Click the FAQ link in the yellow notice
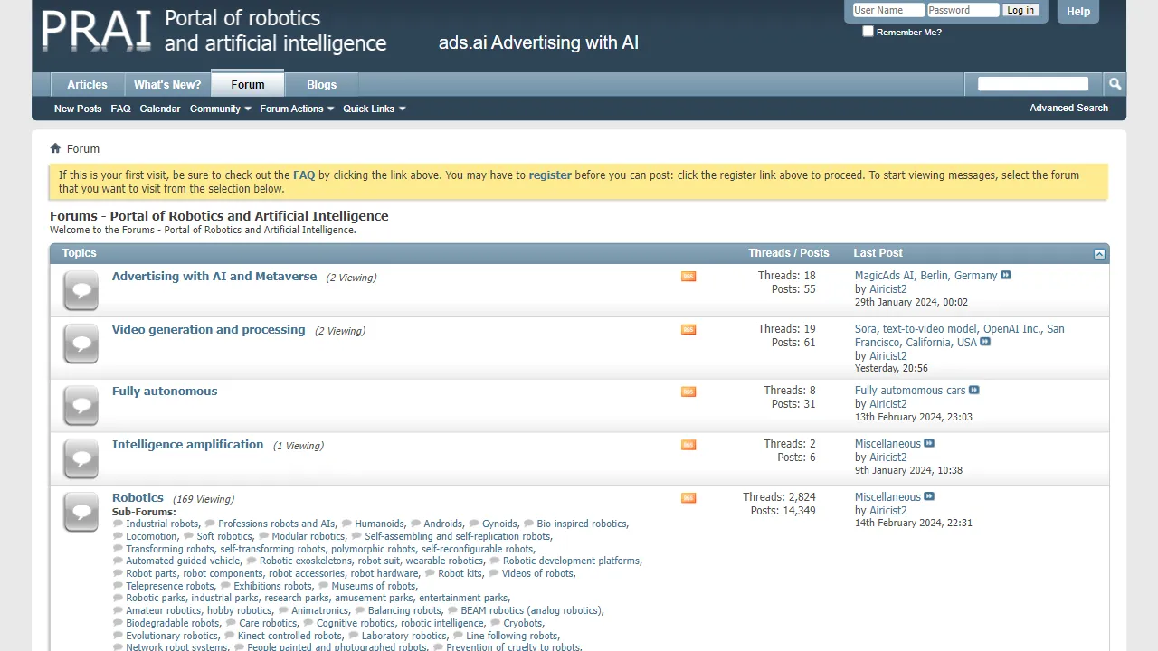This screenshot has width=1158, height=651. coord(304,175)
